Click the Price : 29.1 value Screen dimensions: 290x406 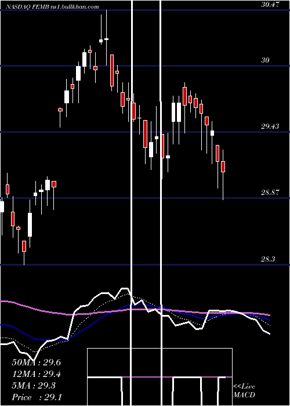click(x=37, y=397)
